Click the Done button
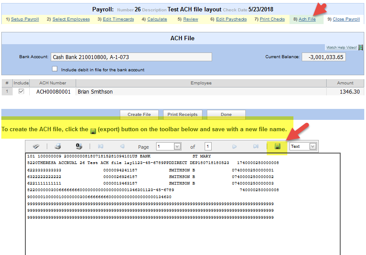Viewport: 366px width, 255px height. pos(226,114)
